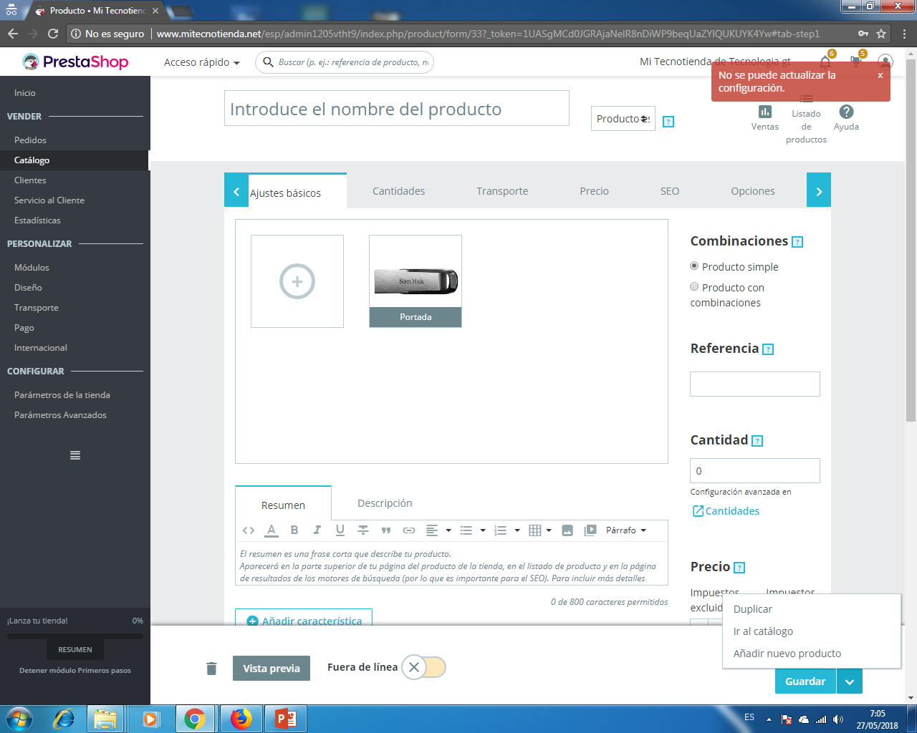
Task: Toggle the Fuera de línea switch
Action: (x=423, y=667)
